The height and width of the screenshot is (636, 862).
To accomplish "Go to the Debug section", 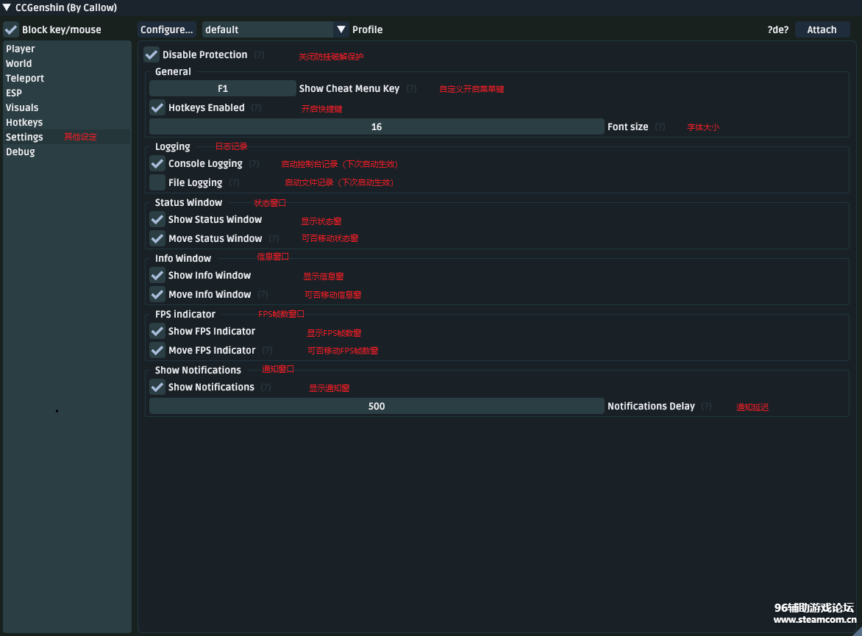I will tap(21, 151).
